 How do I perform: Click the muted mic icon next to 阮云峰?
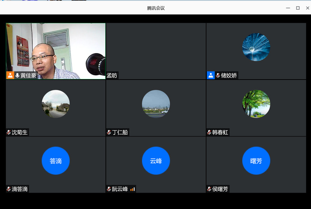[x=109, y=189]
